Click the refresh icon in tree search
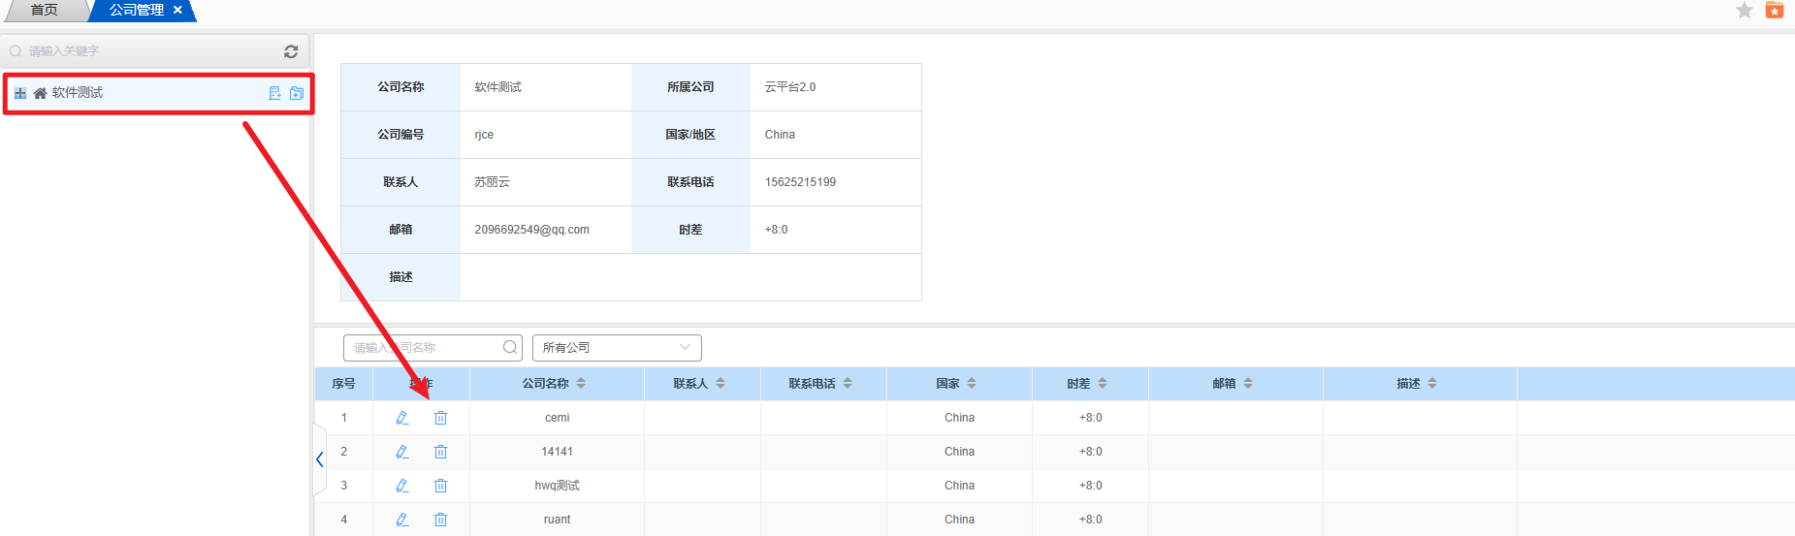 (291, 51)
